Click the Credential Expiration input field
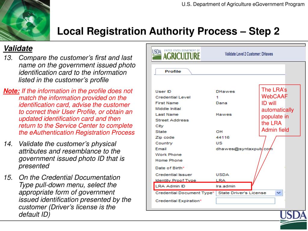The image size is (308, 231). tap(245, 201)
